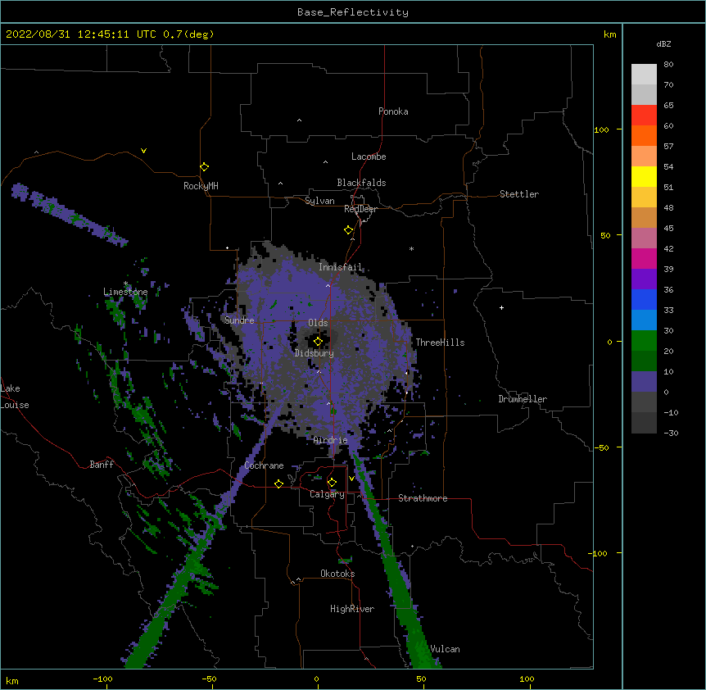The width and height of the screenshot is (706, 690).
Task: Pick the slate purple 0-10 dBZ swatch
Action: 644,382
